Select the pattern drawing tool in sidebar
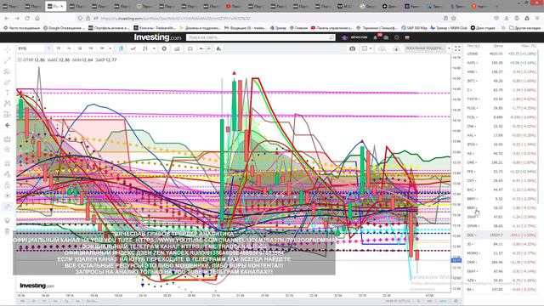Screen dimensions: 544x306 (8, 104)
